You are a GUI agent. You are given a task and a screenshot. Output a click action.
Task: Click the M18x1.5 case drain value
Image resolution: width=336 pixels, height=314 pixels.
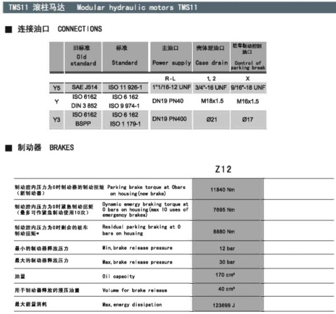[212, 101]
